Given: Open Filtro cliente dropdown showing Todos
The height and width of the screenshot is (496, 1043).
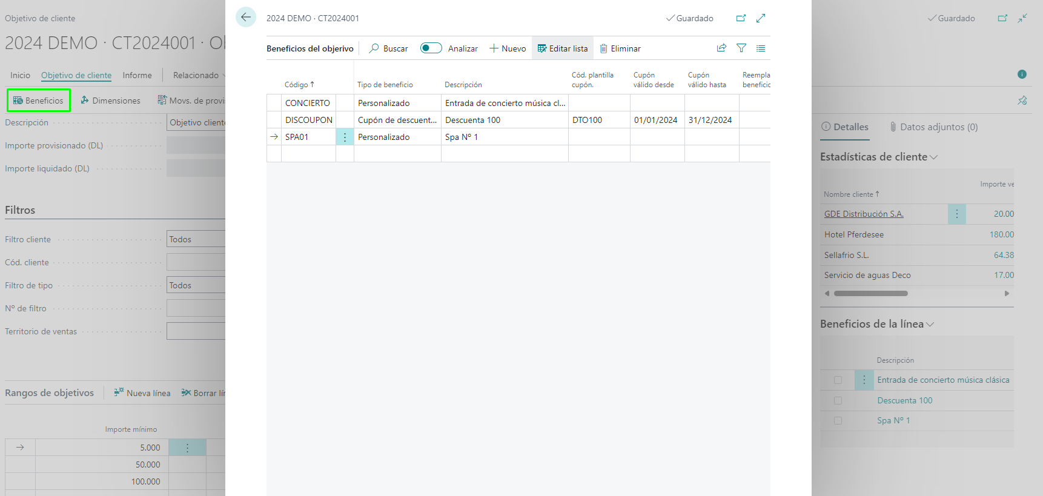Looking at the screenshot, I should pos(196,239).
